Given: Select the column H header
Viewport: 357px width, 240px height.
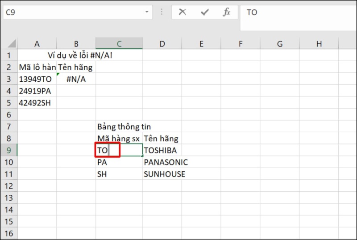Looking at the screenshot, I should [319, 43].
